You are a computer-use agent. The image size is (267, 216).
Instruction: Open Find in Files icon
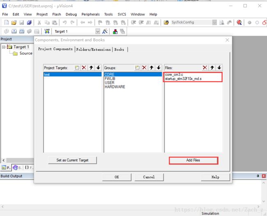166,22
